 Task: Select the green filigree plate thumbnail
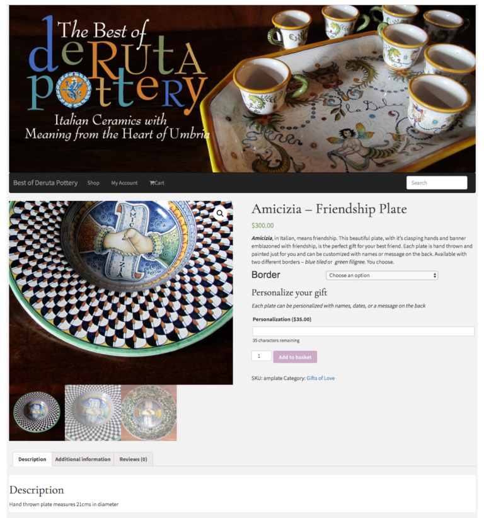[x=149, y=413]
